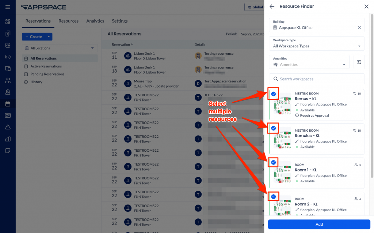This screenshot has width=374, height=233.
Task: Uncheck the Romulus - KL resource checkbox
Action: pos(273,128)
